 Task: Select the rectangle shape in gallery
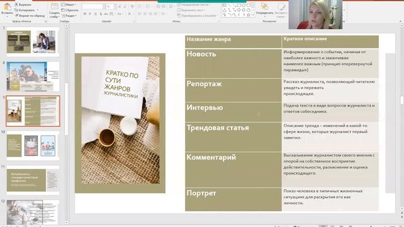point(239,5)
